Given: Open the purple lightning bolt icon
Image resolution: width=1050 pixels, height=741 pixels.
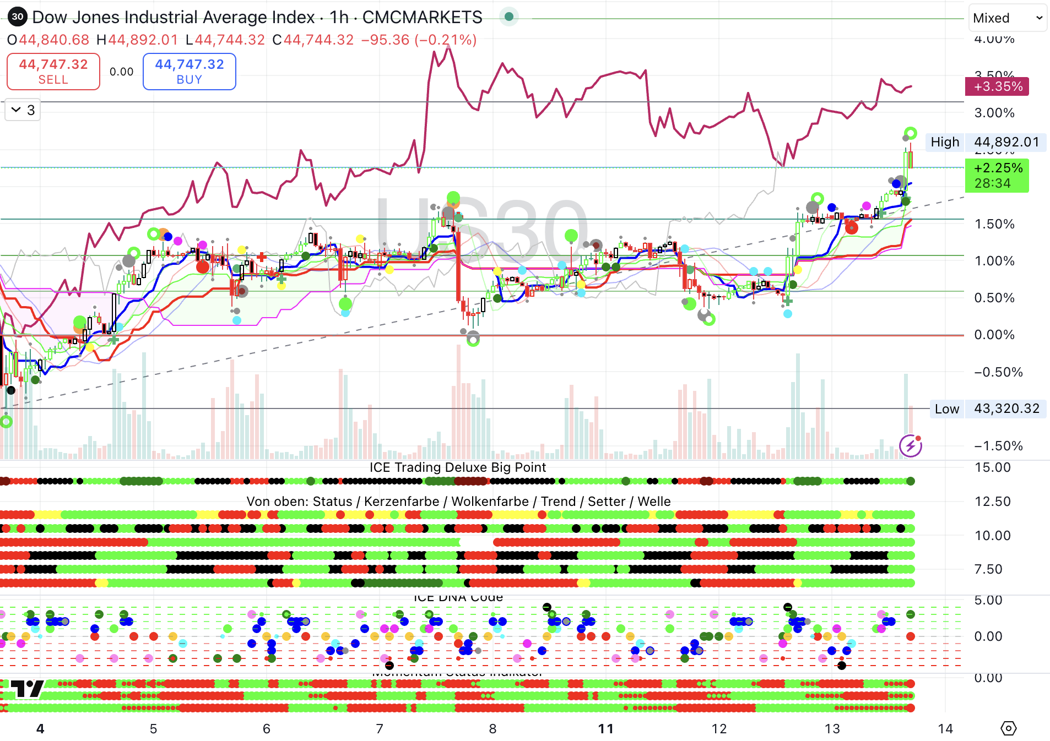Looking at the screenshot, I should tap(910, 445).
